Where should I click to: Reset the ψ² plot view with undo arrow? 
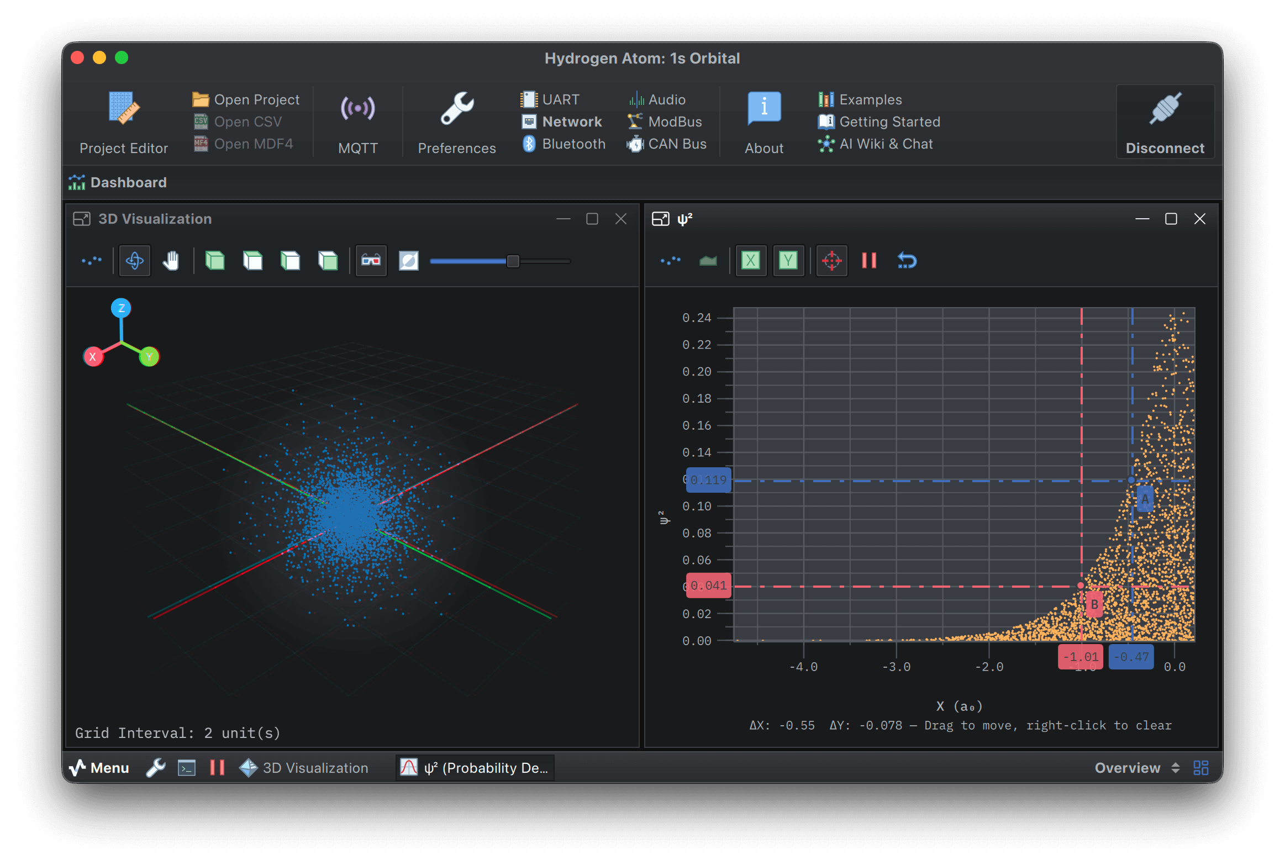pos(906,260)
